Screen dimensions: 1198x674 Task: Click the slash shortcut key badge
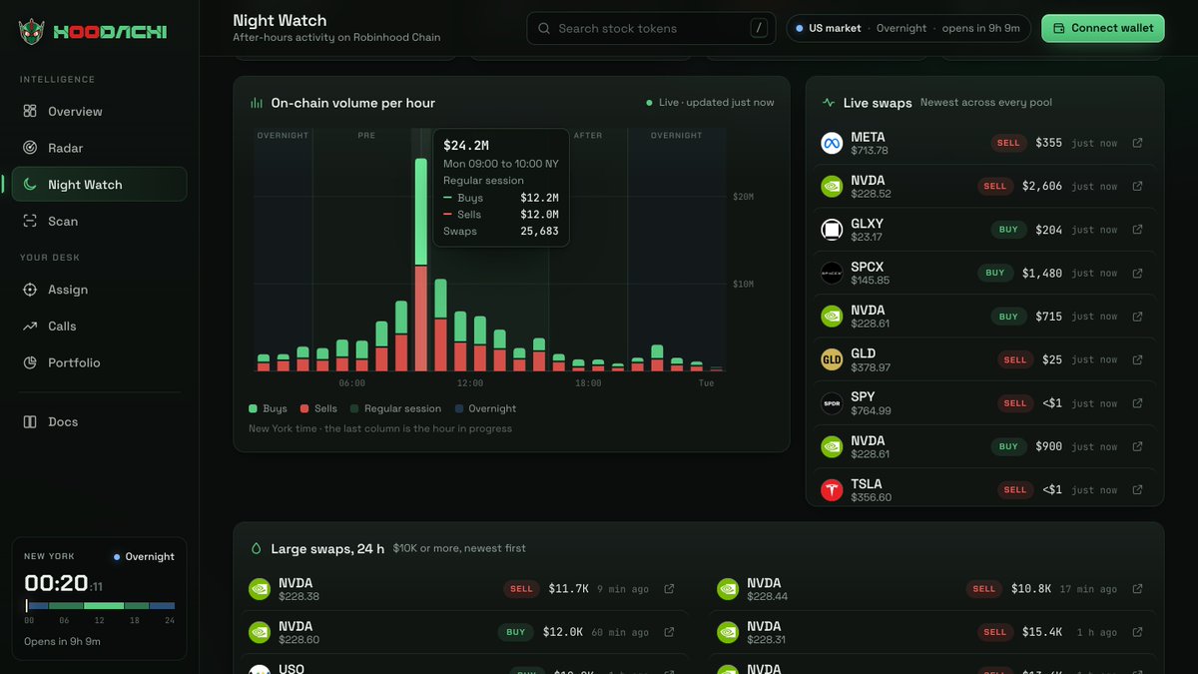click(760, 28)
